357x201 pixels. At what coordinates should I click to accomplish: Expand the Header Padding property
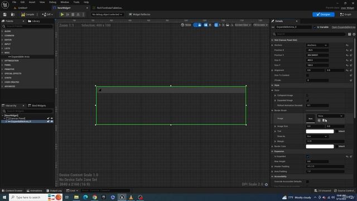click(x=272, y=166)
